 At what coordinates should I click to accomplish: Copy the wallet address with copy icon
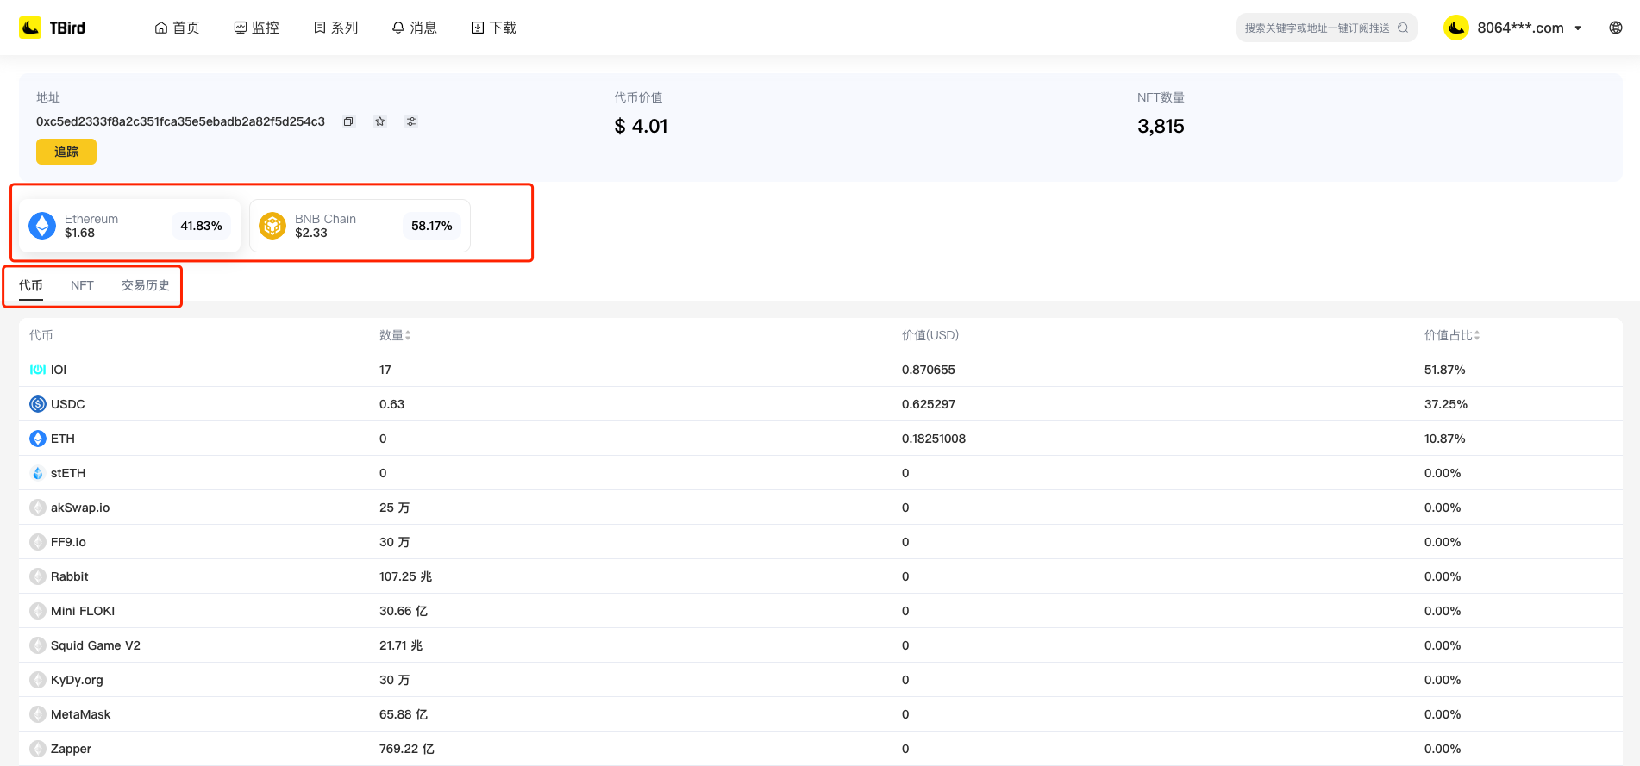pos(348,121)
